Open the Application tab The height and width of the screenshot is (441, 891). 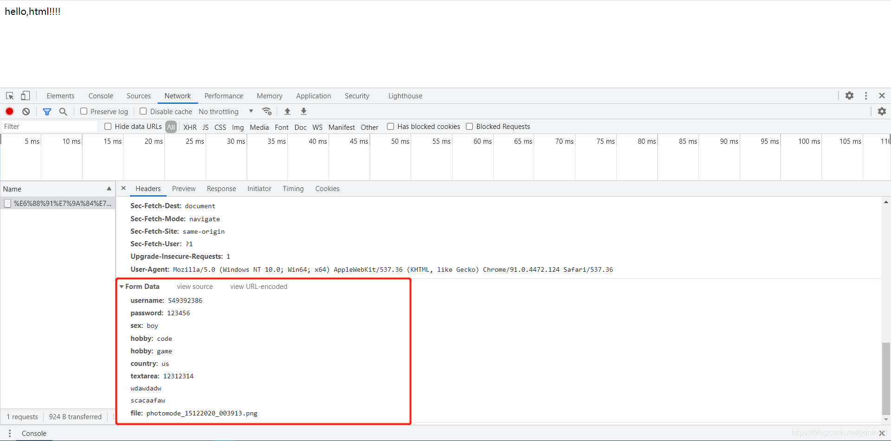pos(314,96)
